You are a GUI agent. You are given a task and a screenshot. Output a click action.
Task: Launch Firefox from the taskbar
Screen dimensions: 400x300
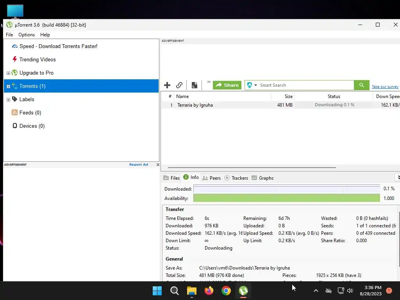(209, 291)
